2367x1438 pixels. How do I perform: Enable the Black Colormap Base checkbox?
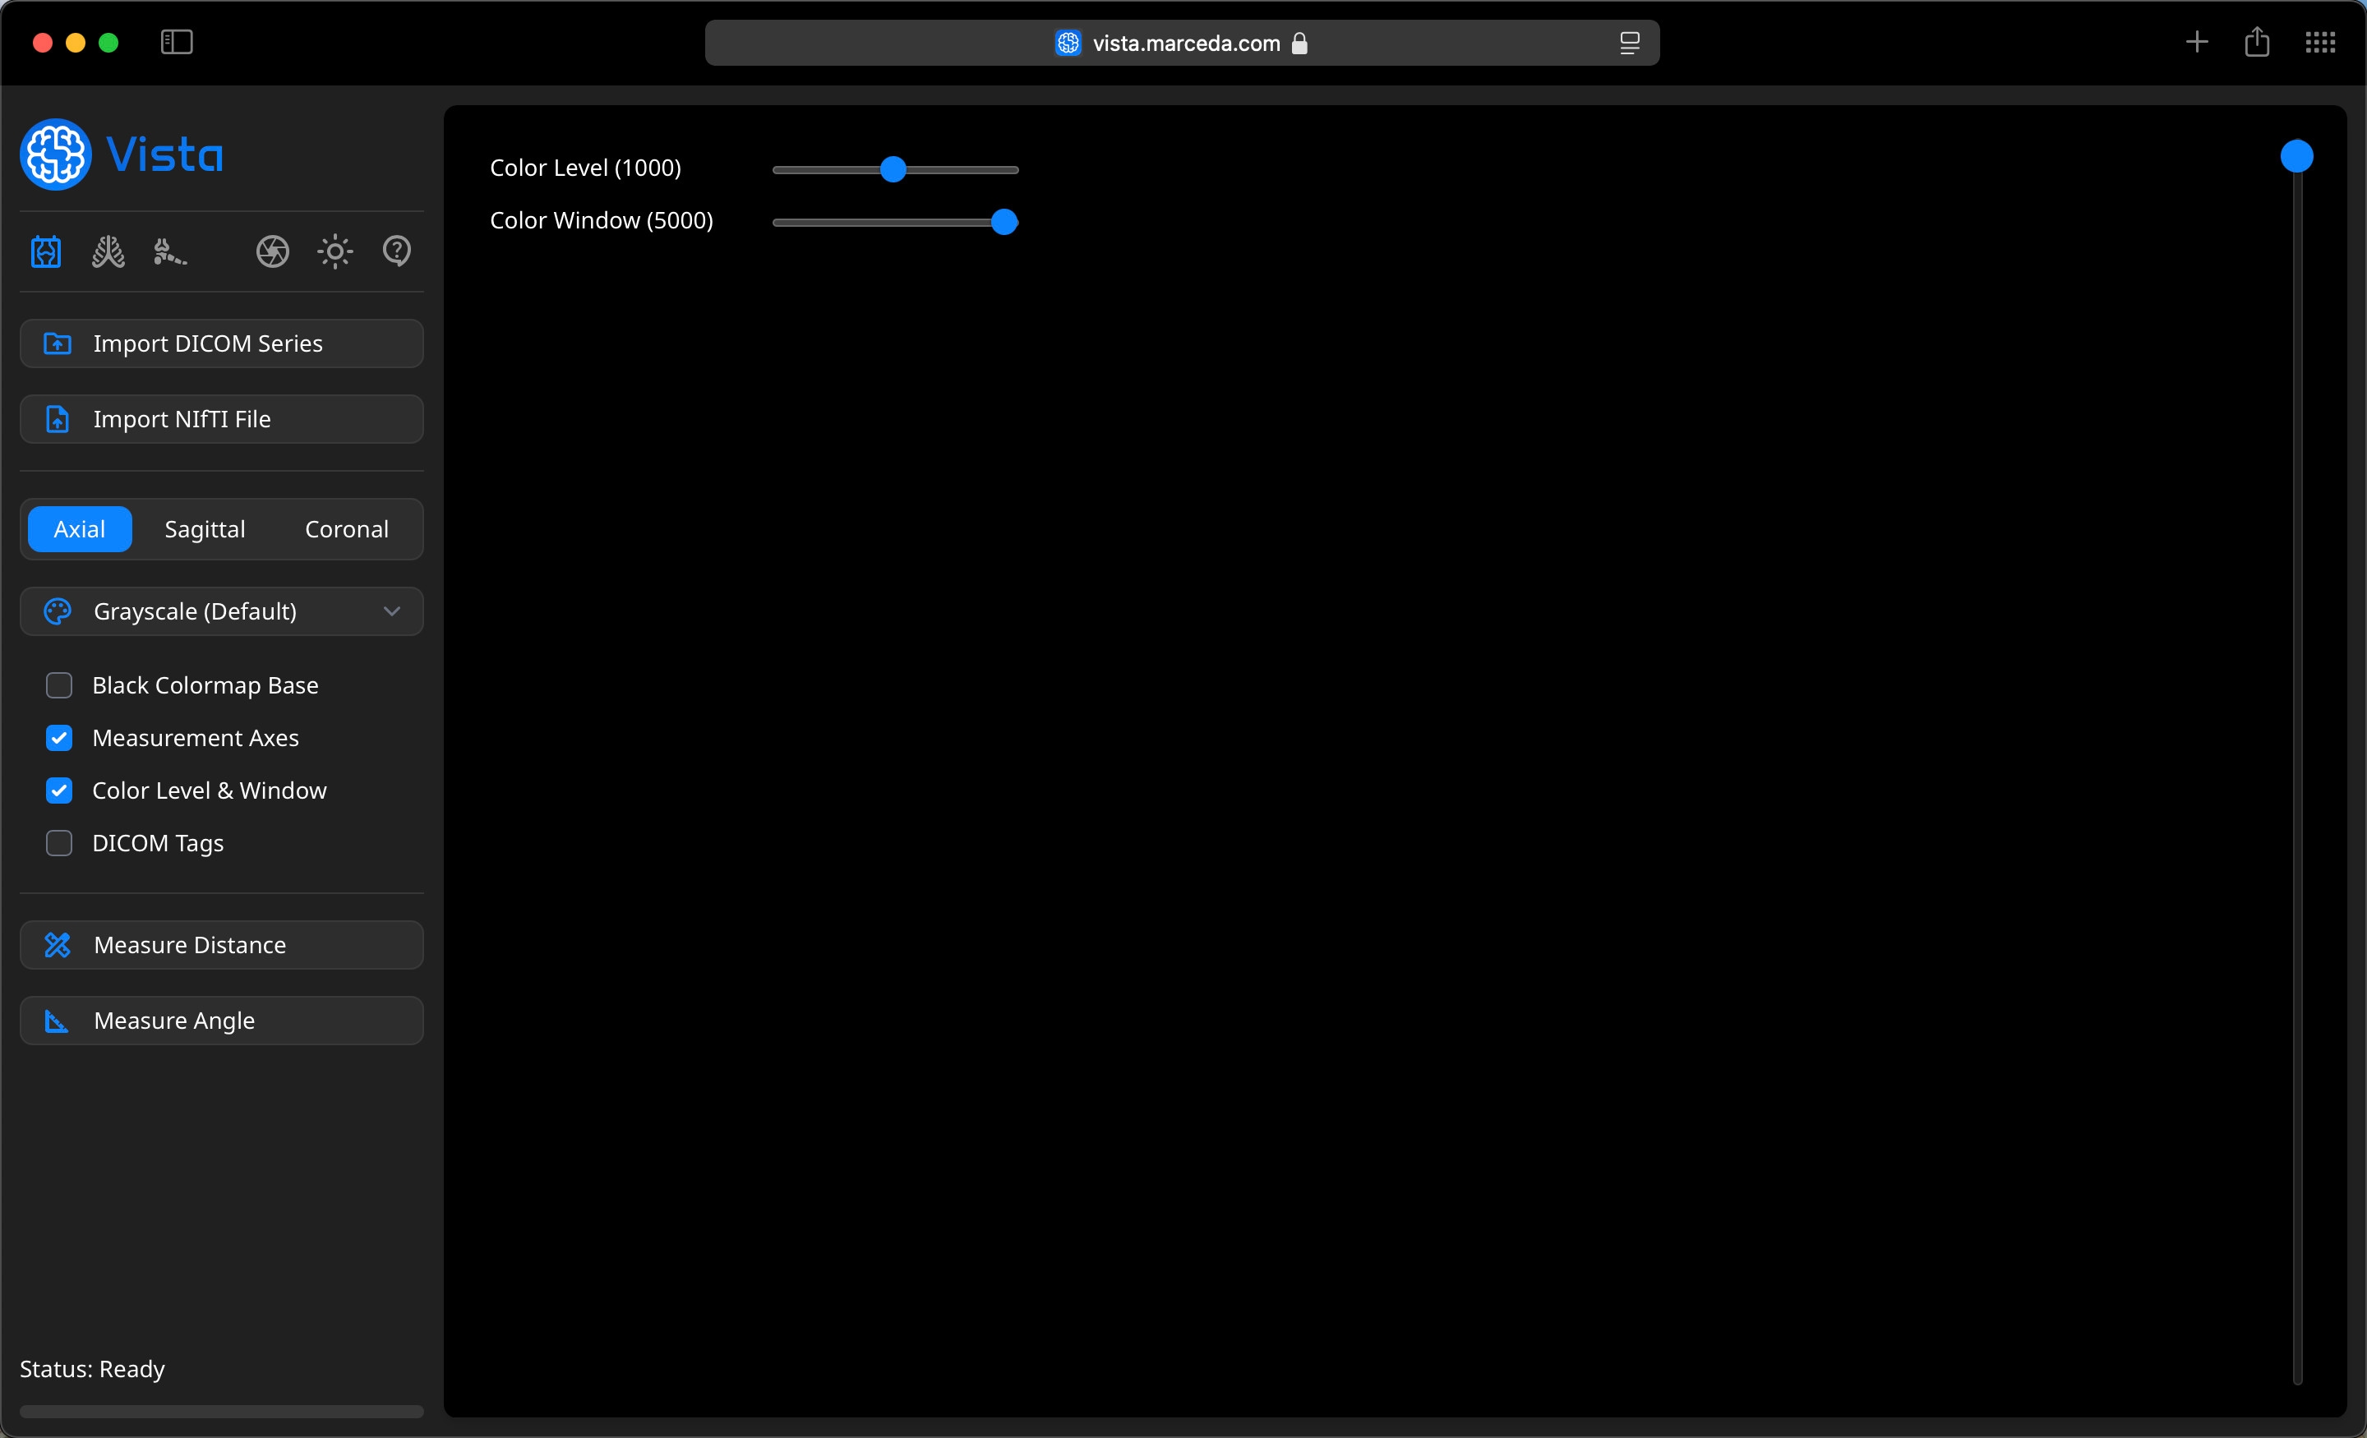59,685
